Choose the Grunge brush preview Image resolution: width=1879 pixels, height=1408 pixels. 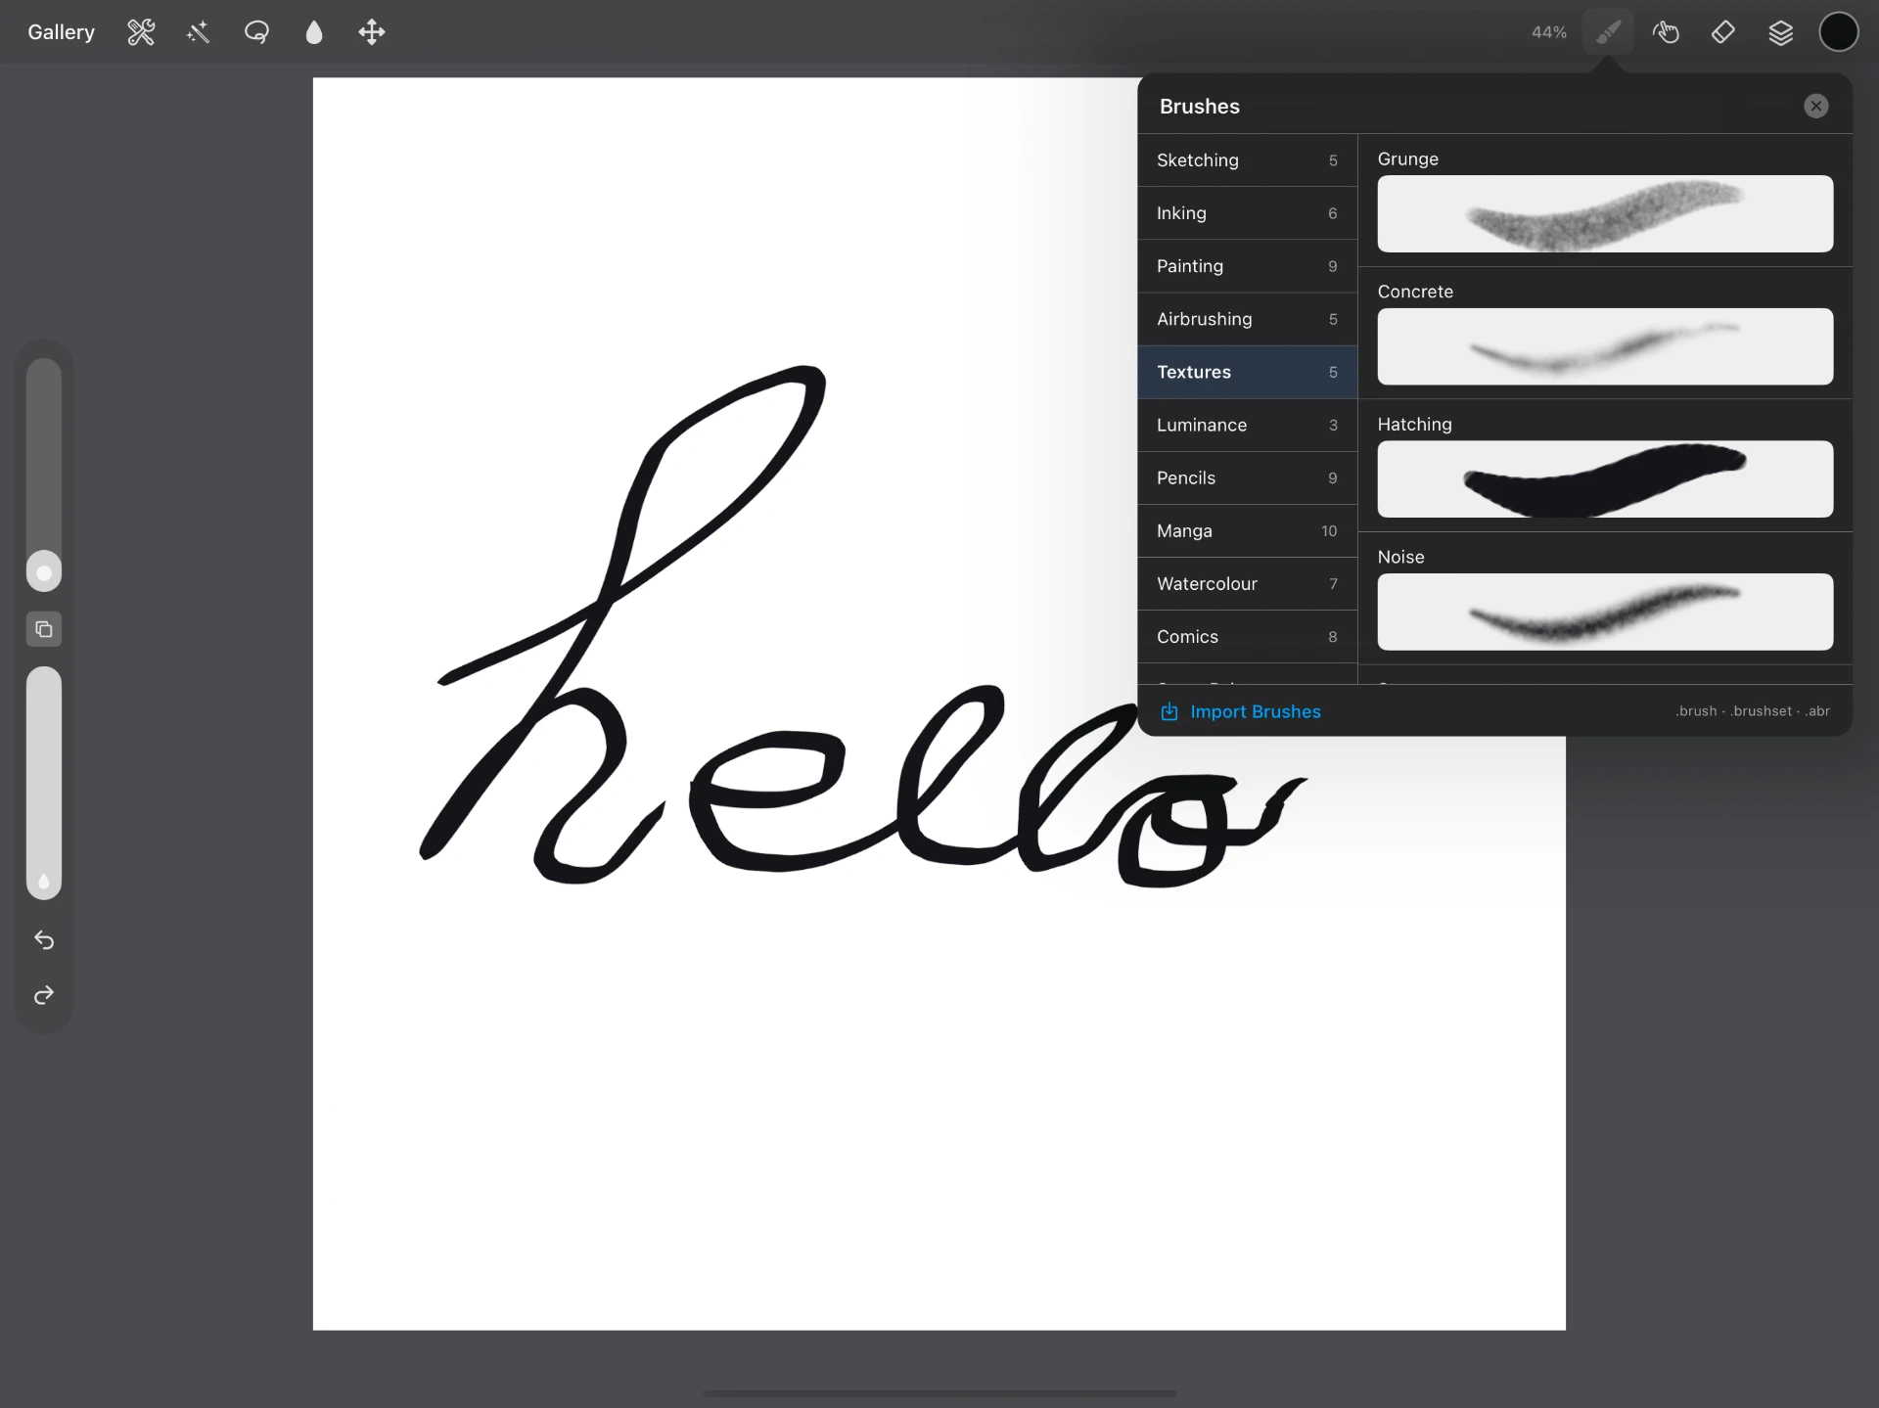click(1605, 213)
